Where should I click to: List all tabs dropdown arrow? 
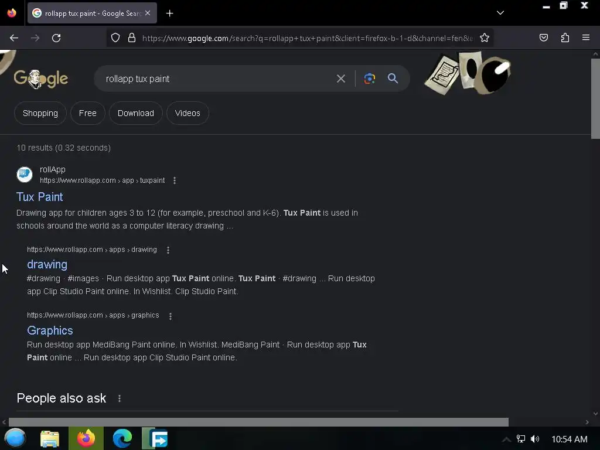coord(500,13)
